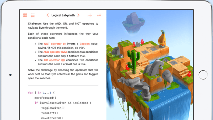Tap the turnLeft() code line

coord(50,113)
